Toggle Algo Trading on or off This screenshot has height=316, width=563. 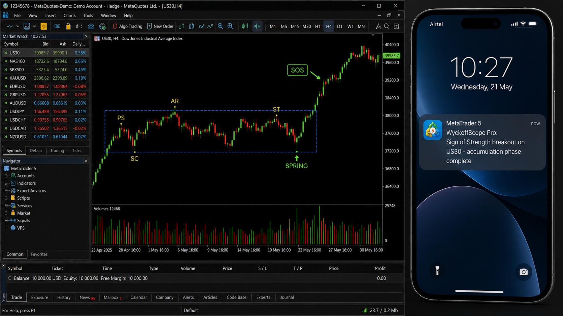pyautogui.click(x=127, y=26)
